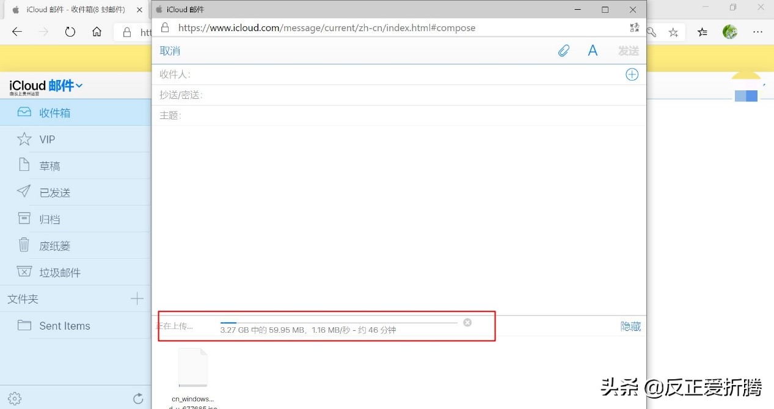This screenshot has width=774, height=409.
Task: Open iCloud Mail settings gear
Action: click(14, 397)
